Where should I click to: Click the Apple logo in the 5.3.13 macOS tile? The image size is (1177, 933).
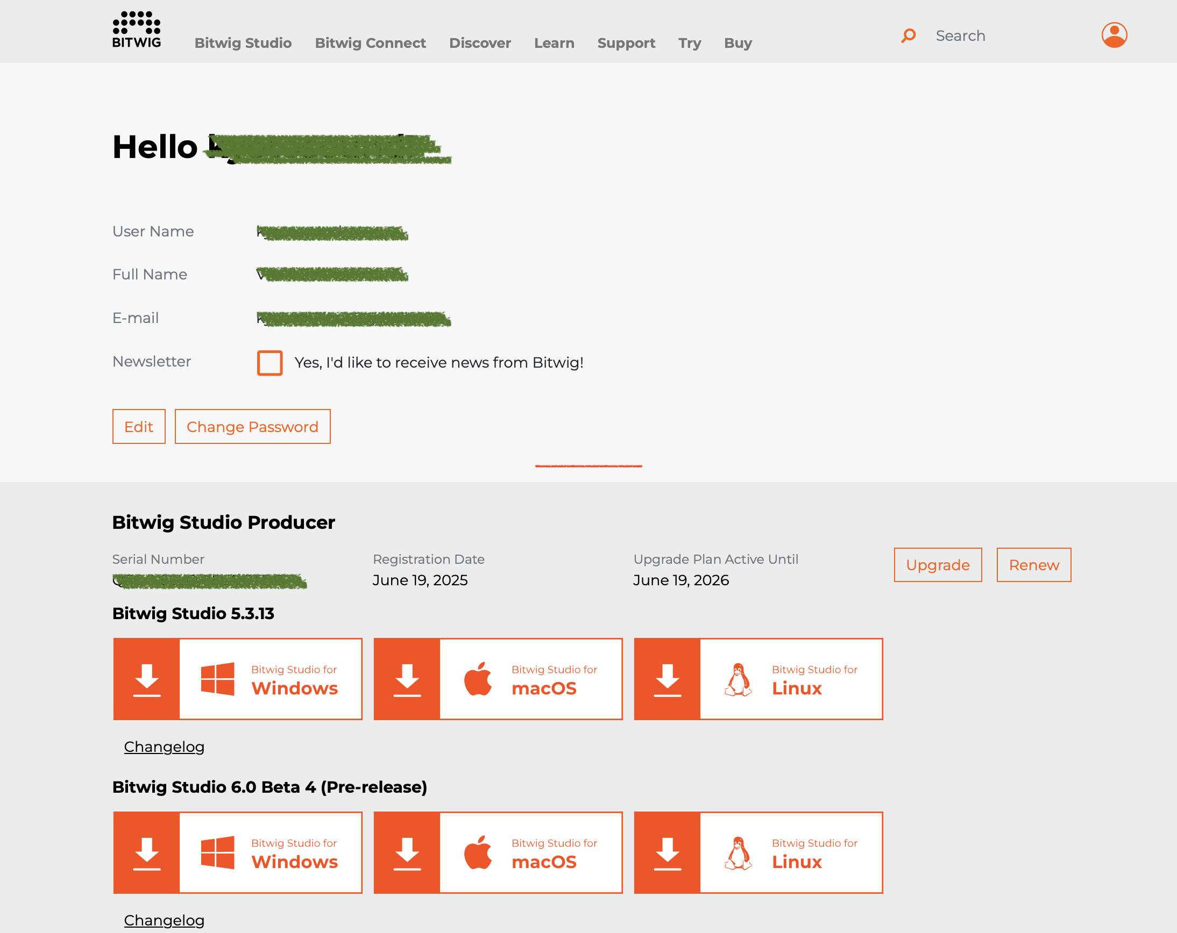click(x=478, y=679)
